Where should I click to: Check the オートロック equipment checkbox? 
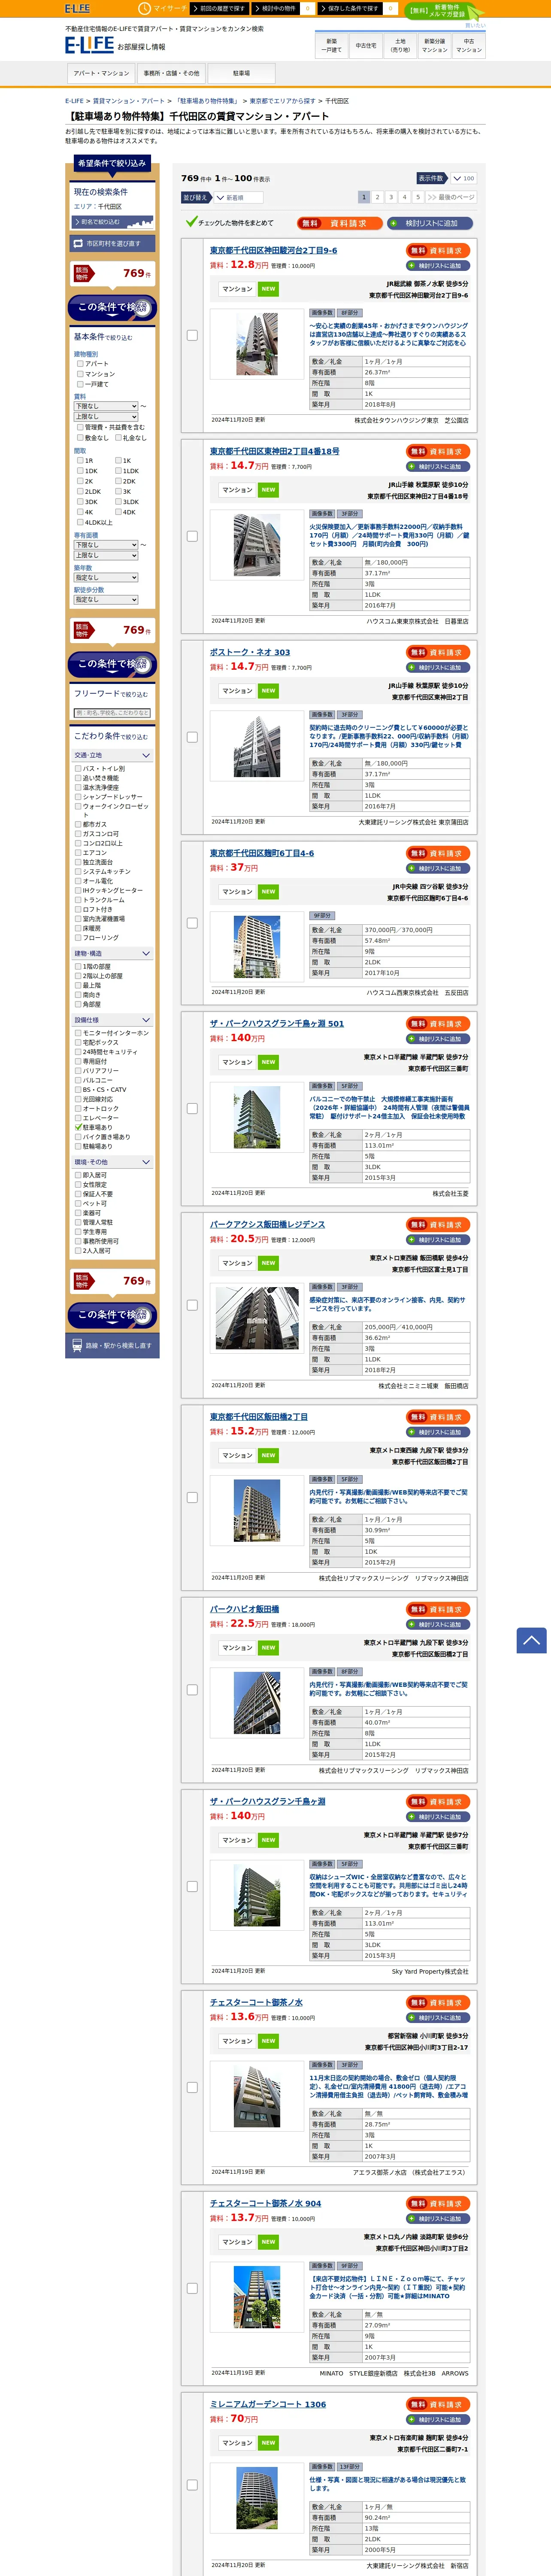[x=78, y=1108]
